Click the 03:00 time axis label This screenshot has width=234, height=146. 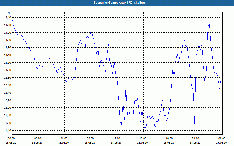pos(38,138)
